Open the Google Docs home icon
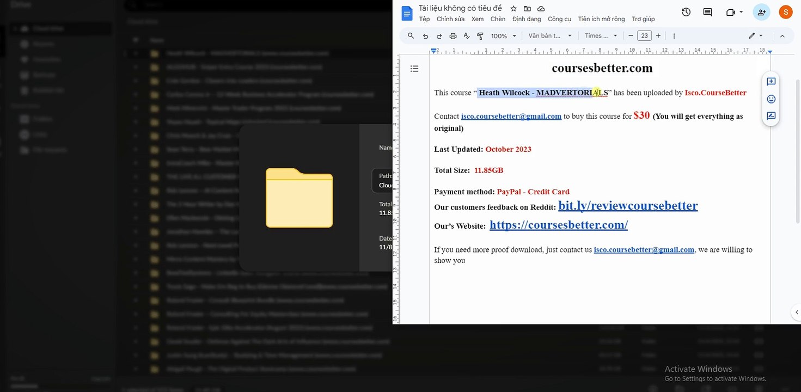This screenshot has height=392, width=801. point(407,13)
